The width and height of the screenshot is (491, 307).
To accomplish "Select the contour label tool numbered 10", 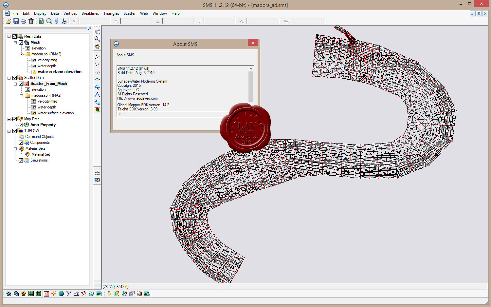I will (x=97, y=110).
